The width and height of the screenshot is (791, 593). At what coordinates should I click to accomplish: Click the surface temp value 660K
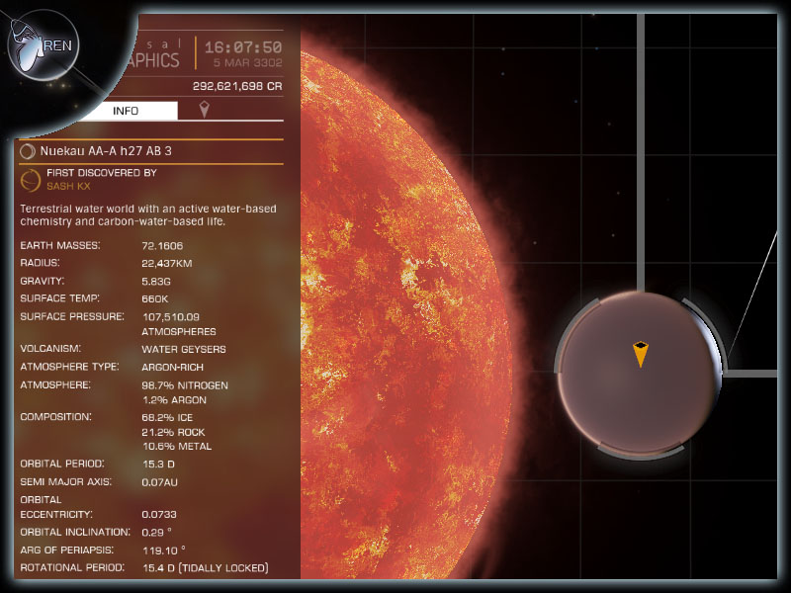tap(155, 299)
